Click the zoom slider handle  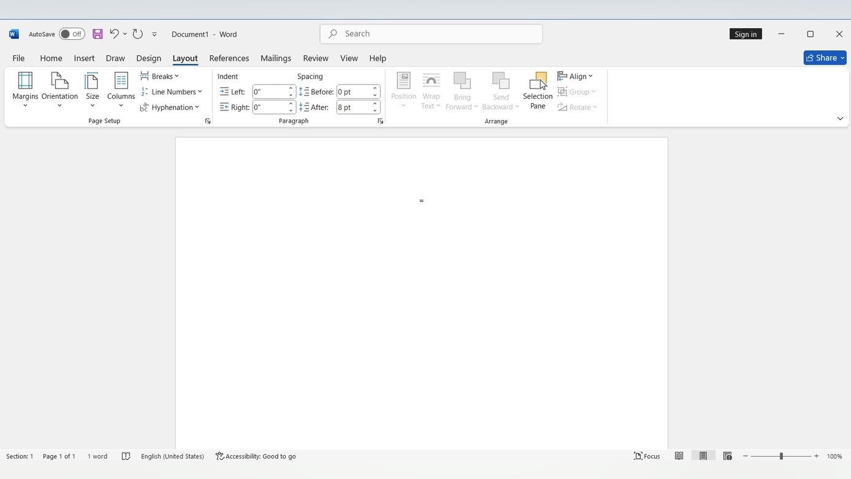(781, 456)
